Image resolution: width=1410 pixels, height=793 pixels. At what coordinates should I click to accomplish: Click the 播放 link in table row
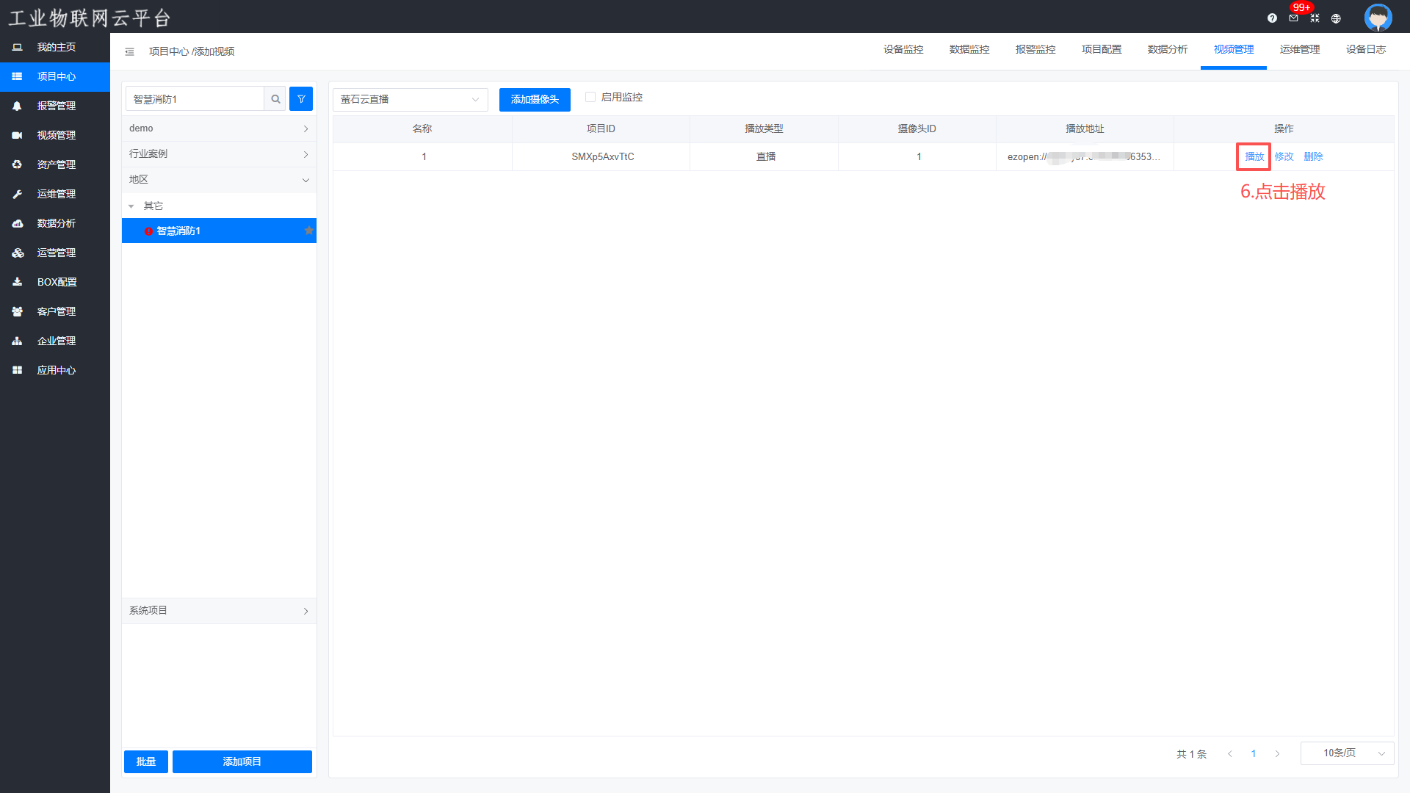(x=1254, y=156)
